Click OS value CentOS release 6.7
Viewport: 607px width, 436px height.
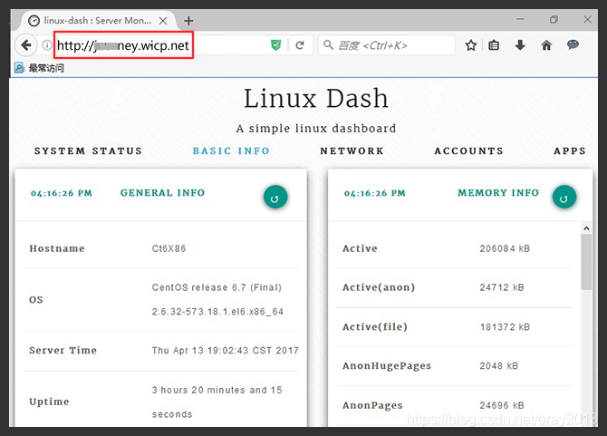coord(217,287)
